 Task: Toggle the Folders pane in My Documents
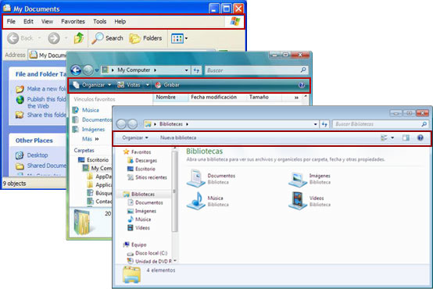[145, 38]
